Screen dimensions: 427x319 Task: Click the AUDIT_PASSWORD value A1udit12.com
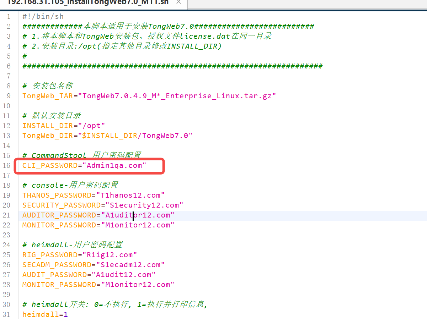point(124,275)
